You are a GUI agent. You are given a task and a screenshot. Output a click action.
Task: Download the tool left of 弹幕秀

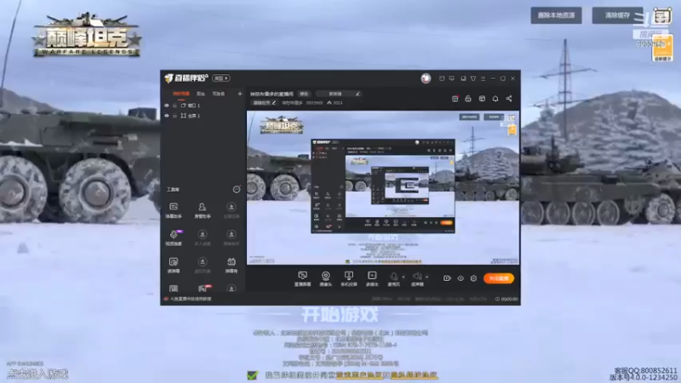pos(203,265)
